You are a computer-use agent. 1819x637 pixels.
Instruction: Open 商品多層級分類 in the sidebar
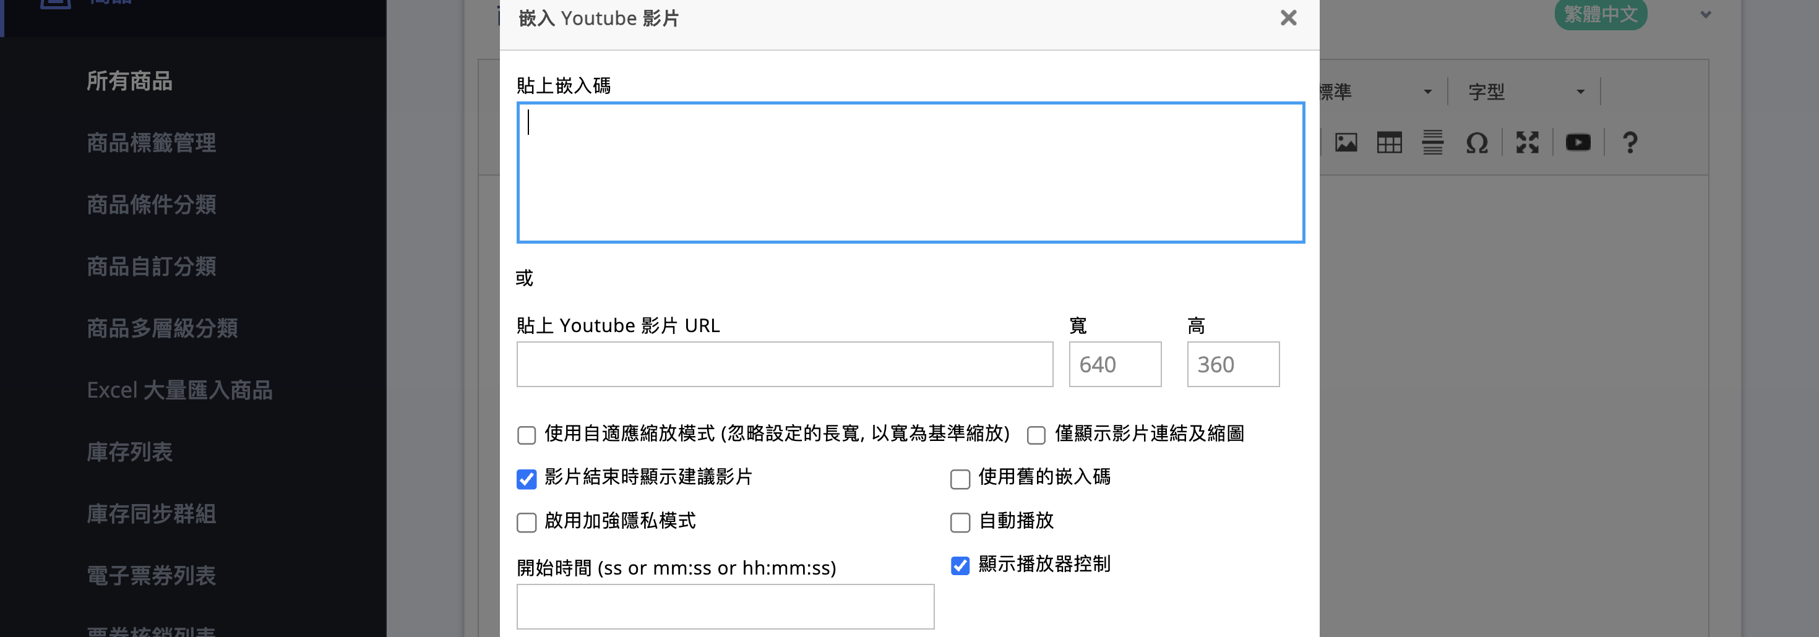(x=162, y=328)
